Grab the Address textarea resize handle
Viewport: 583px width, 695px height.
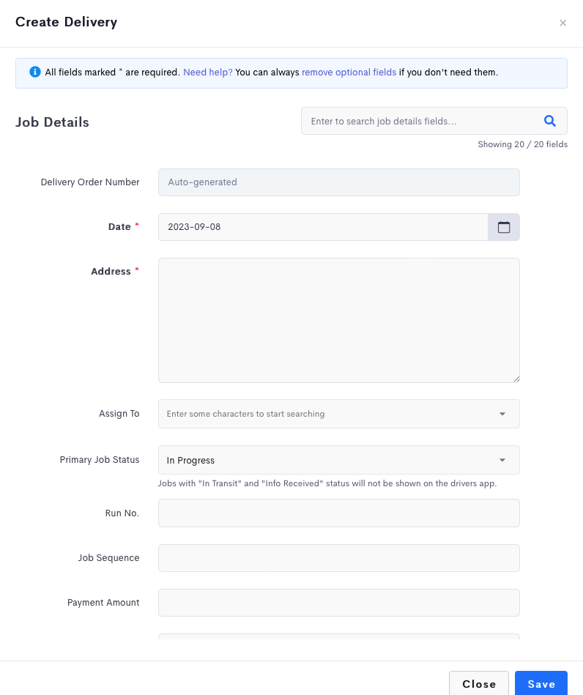[516, 379]
